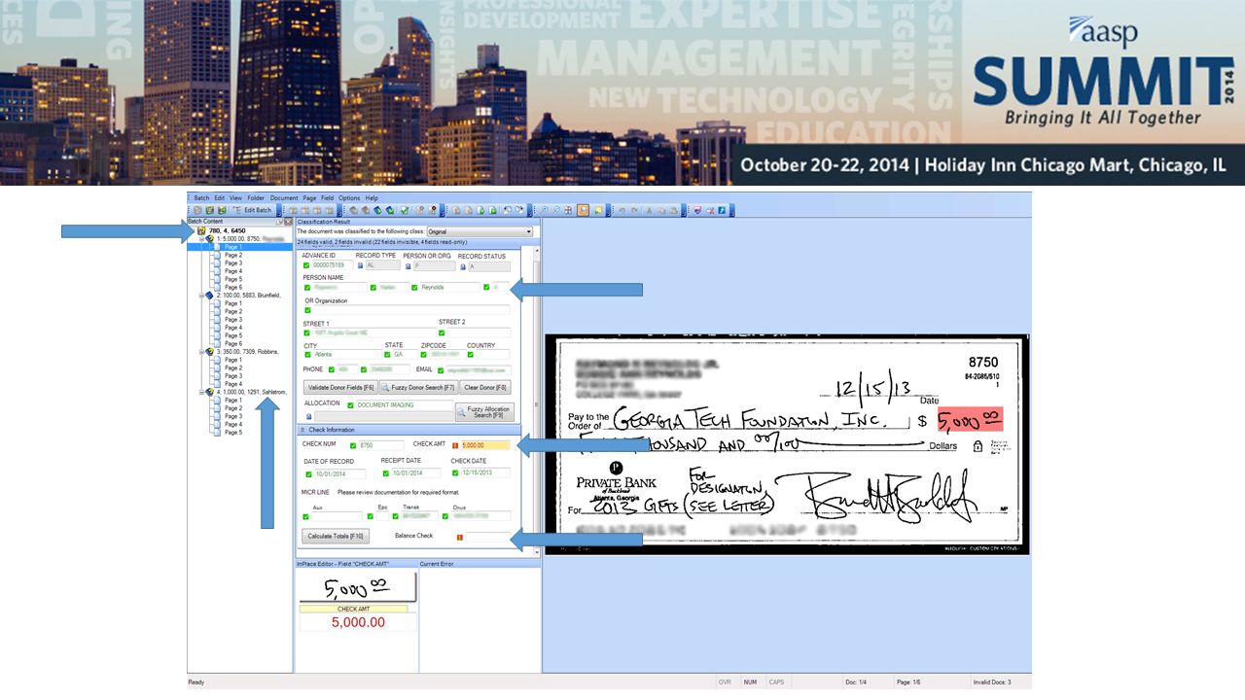Image resolution: width=1245 pixels, height=700 pixels.
Task: Toggle the green checkbox beside STREET 2 field
Action: (x=442, y=332)
